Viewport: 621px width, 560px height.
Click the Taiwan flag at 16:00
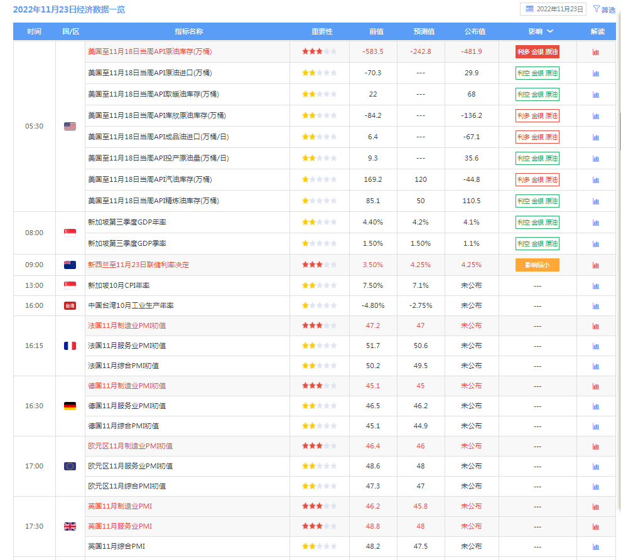tap(70, 305)
